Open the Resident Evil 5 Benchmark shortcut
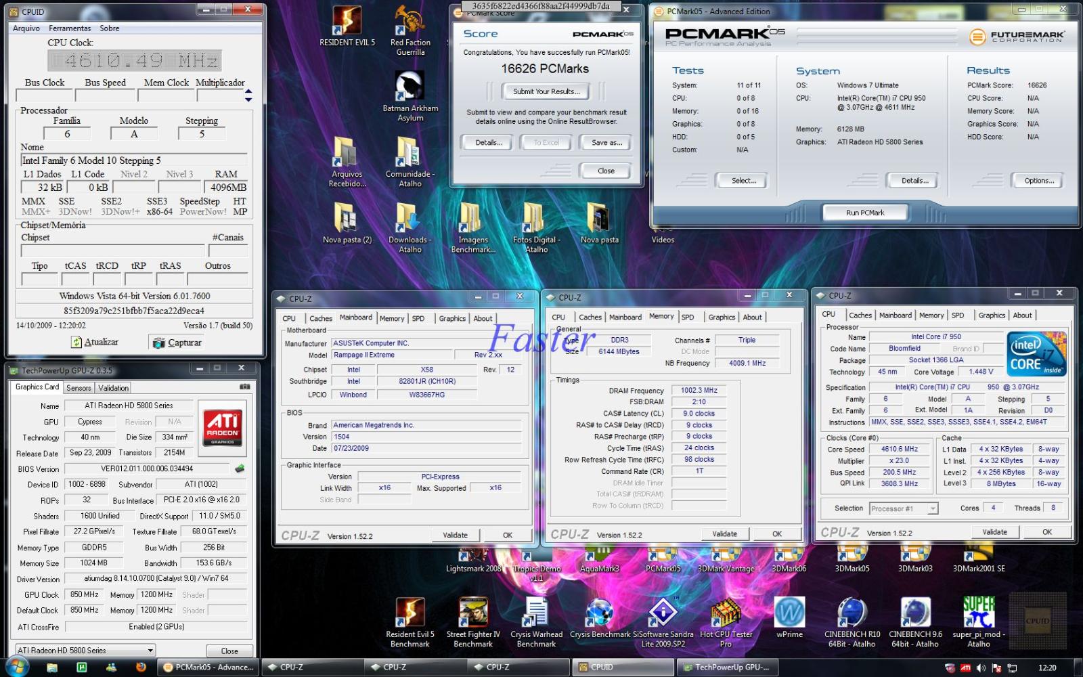The image size is (1083, 677). 410,623
